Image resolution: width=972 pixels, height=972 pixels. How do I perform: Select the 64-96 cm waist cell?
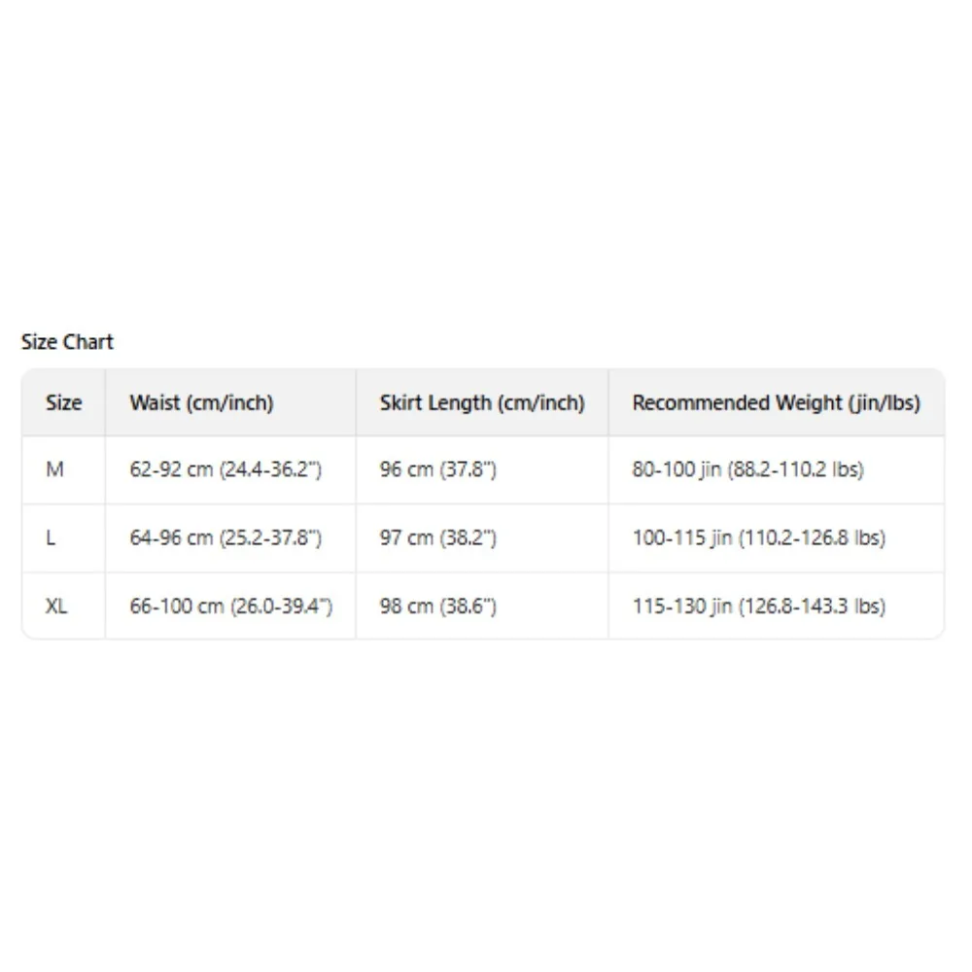pos(226,538)
